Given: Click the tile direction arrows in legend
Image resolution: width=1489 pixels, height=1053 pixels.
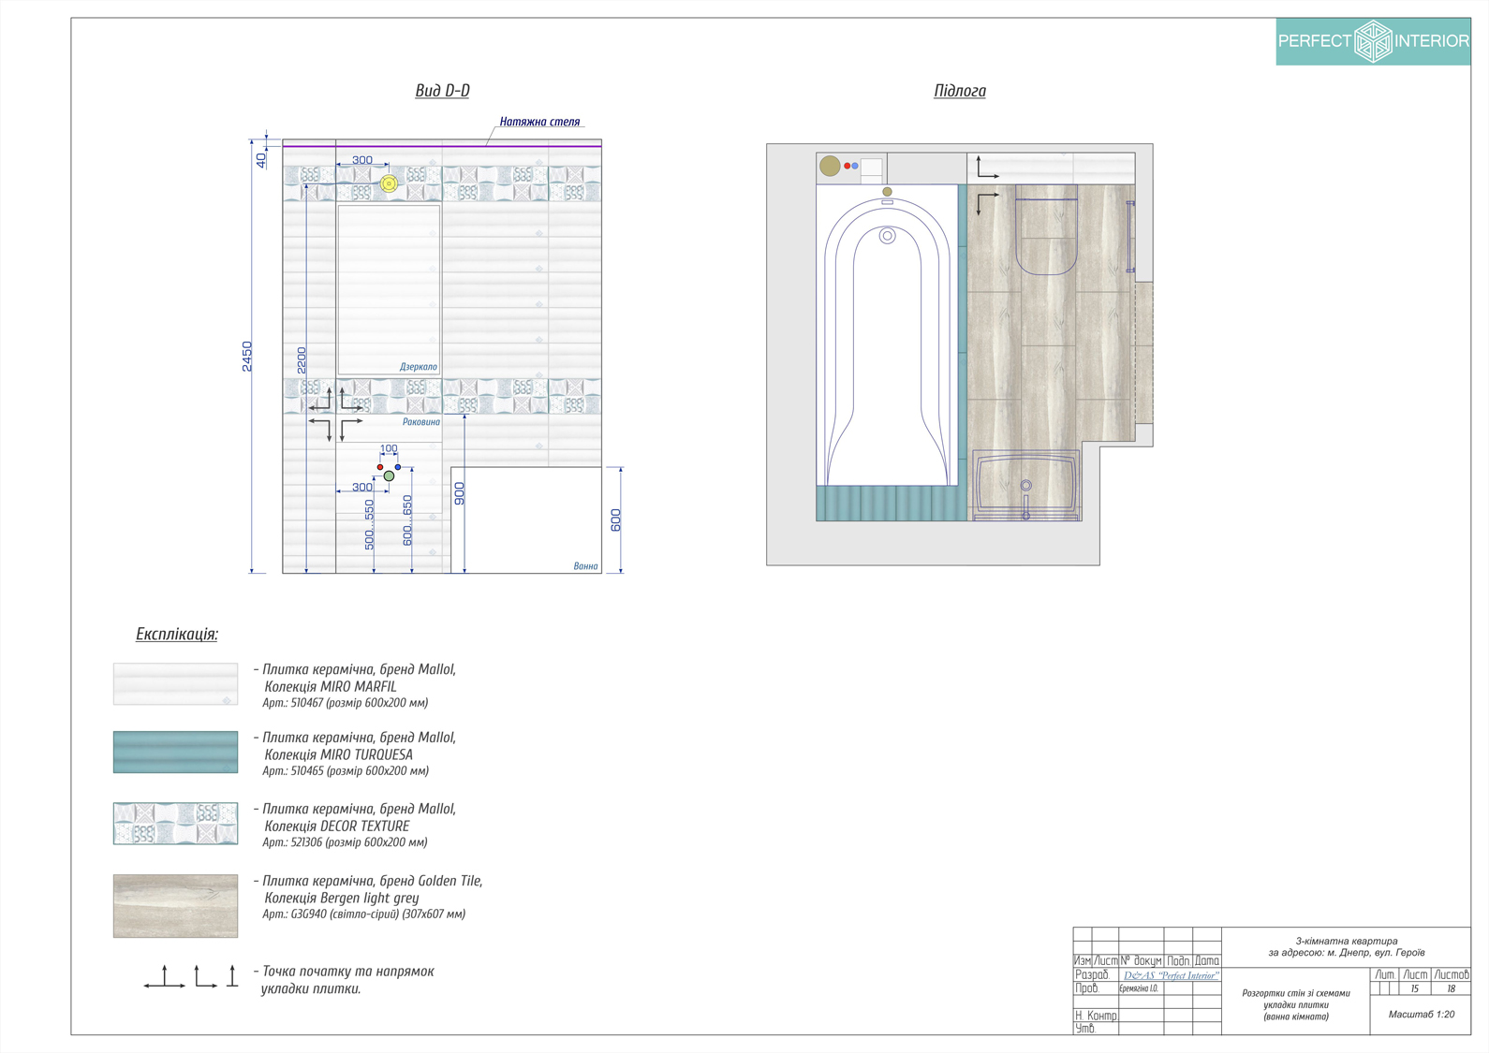Looking at the screenshot, I should point(191,977).
